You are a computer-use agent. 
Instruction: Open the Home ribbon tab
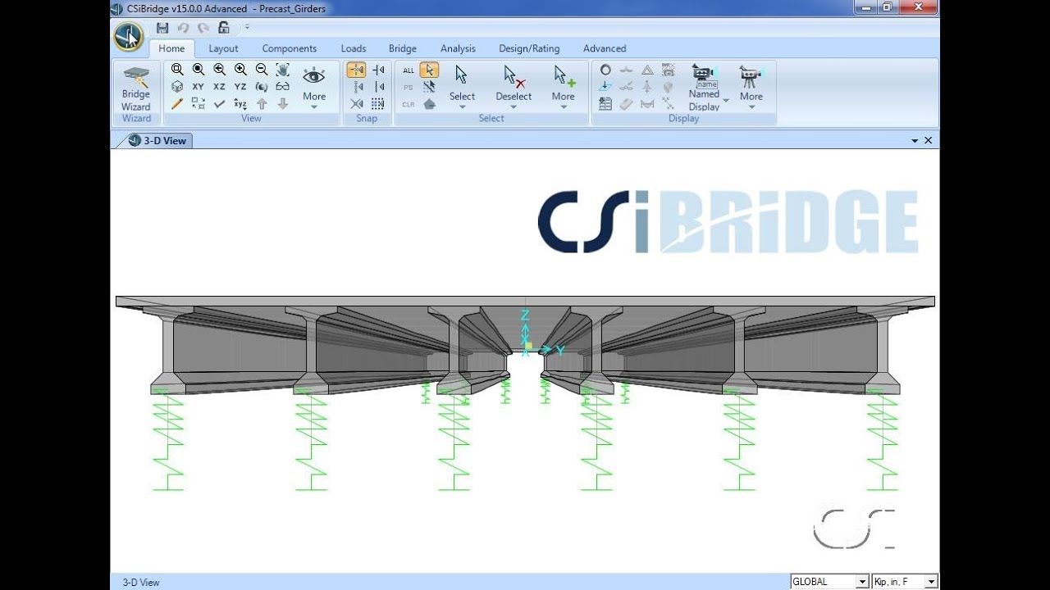click(x=171, y=48)
